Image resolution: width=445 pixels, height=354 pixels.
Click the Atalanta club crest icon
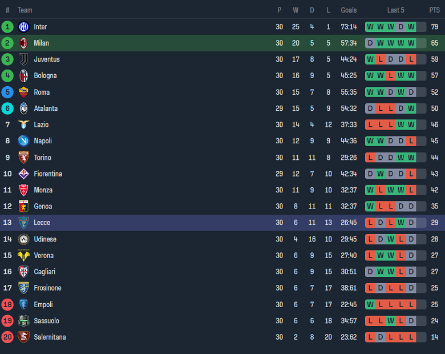tap(23, 108)
